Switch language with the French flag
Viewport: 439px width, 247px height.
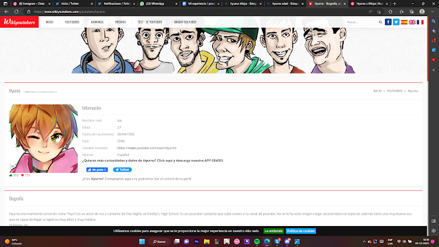coord(420,22)
